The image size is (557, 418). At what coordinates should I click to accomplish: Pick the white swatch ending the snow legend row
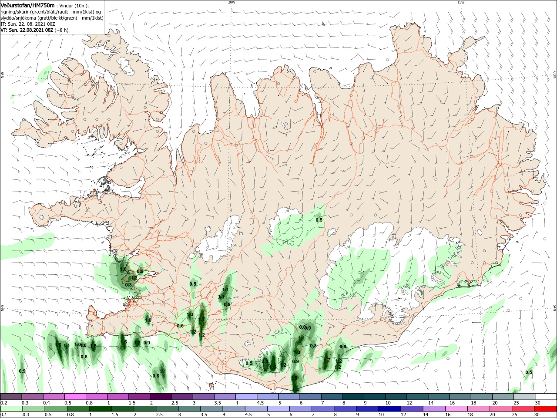click(x=546, y=397)
